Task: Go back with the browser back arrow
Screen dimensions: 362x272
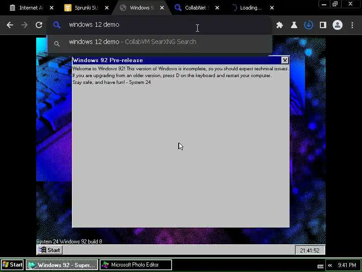Action: [10, 25]
